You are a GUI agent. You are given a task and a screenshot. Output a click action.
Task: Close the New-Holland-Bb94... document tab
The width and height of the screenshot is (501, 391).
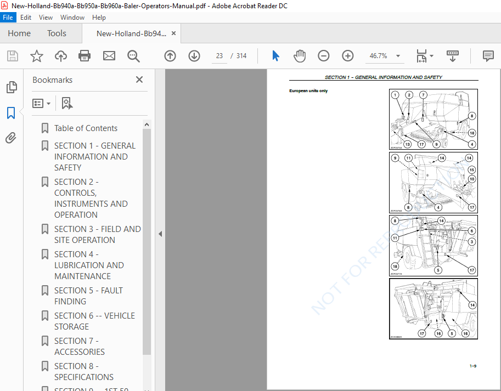(x=174, y=33)
